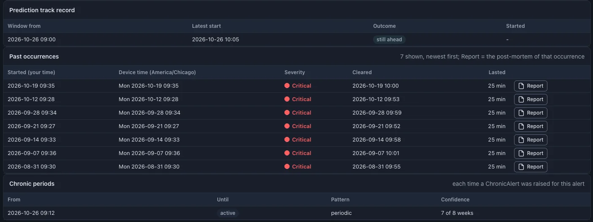Image resolution: width=593 pixels, height=222 pixels.
Task: Click the Pattern column header
Action: coord(340,200)
